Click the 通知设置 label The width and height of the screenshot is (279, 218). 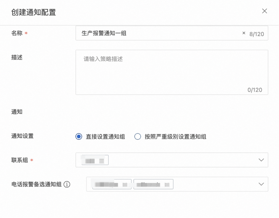coord(22,136)
